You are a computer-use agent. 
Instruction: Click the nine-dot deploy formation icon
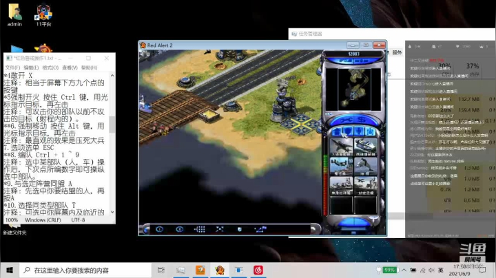point(199,229)
